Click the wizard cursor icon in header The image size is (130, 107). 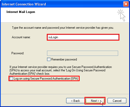[x=121, y=15]
